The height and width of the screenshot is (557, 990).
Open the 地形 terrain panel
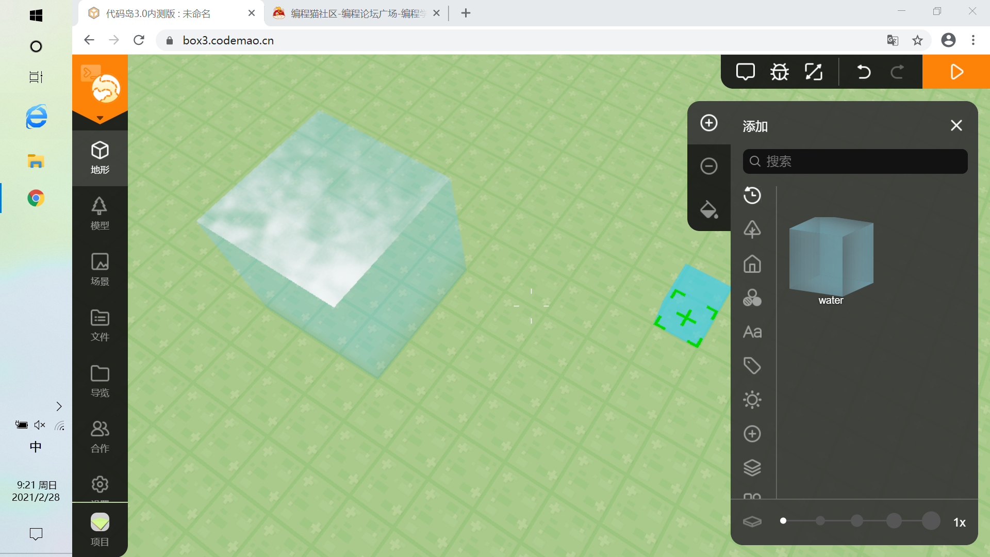click(x=100, y=158)
